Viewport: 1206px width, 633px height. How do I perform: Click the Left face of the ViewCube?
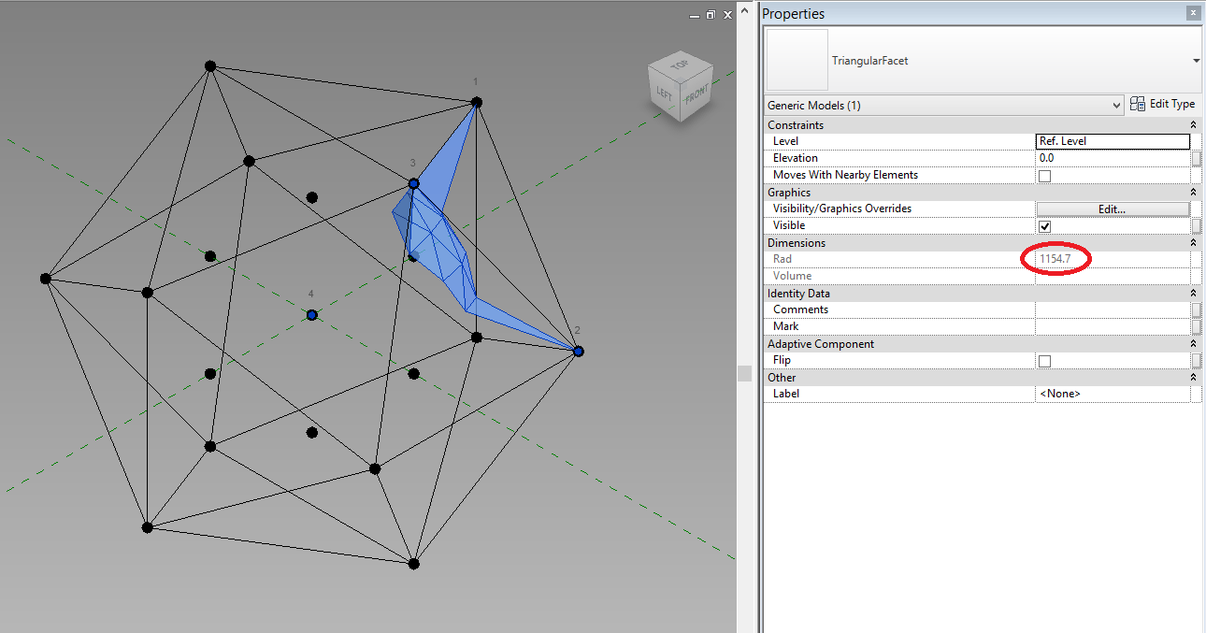coord(664,91)
